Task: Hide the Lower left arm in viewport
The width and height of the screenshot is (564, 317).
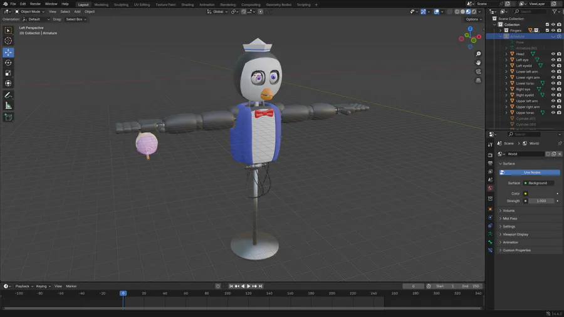Action: (x=553, y=71)
